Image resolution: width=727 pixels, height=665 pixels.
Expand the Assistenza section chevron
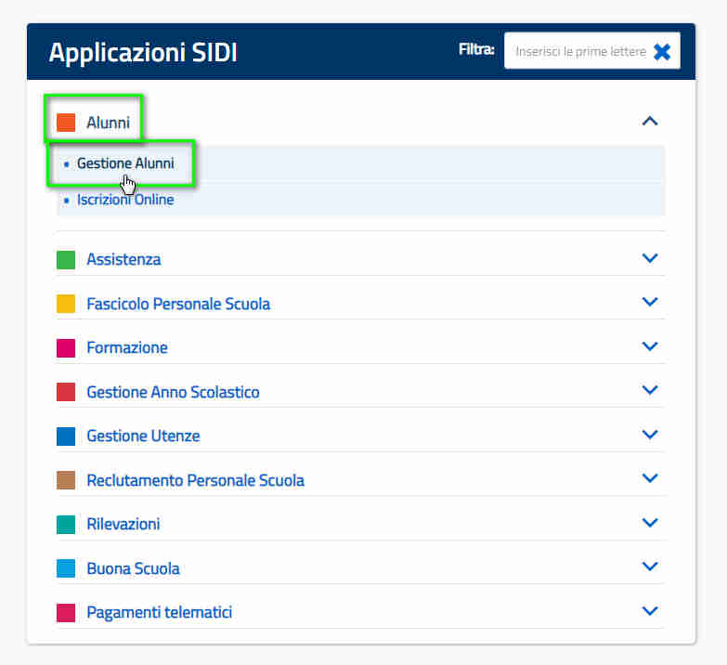pyautogui.click(x=650, y=258)
